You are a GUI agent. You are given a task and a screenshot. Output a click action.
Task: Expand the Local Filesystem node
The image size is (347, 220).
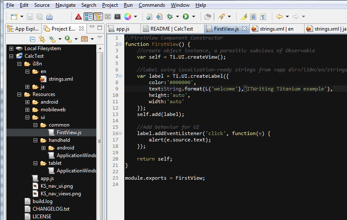(11, 48)
